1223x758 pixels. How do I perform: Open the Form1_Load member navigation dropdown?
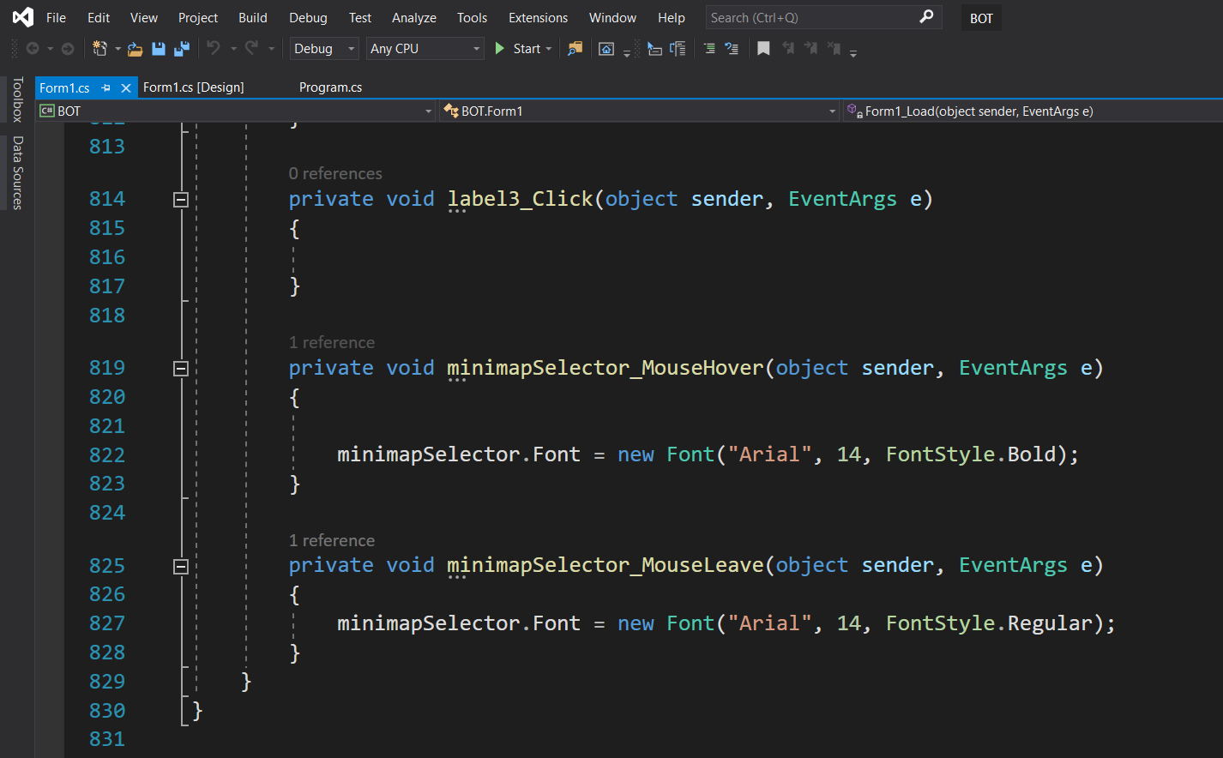pos(1032,111)
